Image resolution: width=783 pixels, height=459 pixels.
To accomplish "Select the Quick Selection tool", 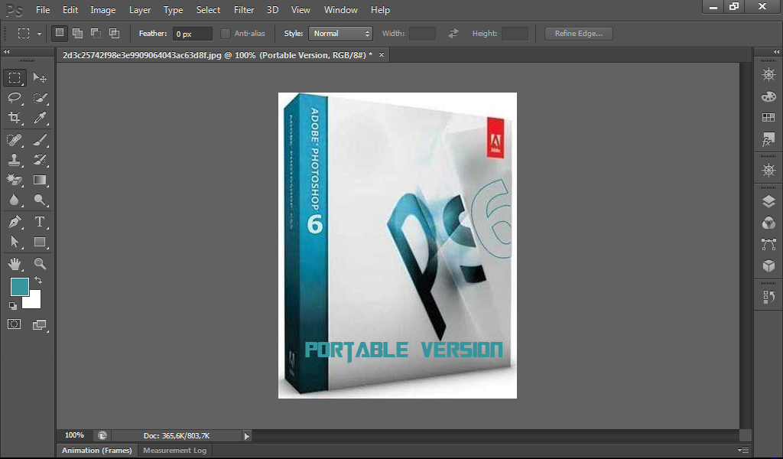I will (40, 97).
